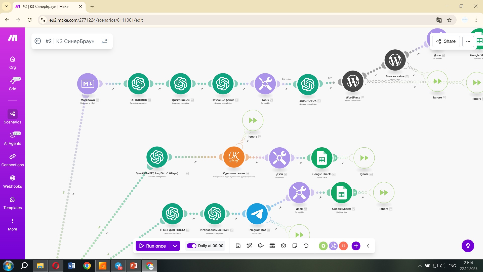Open scenario settings gear in bottom toolbar
This screenshot has height=272, width=483.
tap(284, 246)
